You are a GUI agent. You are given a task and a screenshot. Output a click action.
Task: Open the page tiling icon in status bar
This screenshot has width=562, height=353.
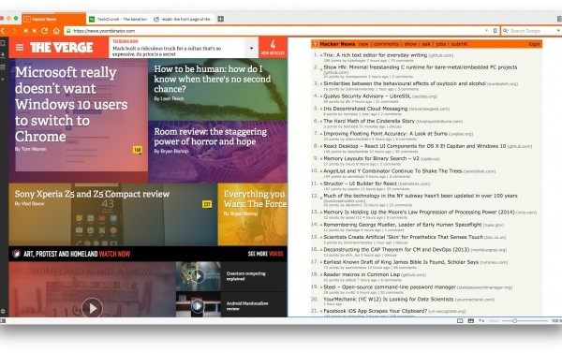click(460, 321)
